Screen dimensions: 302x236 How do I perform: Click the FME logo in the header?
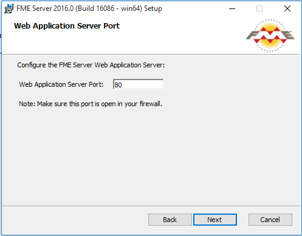[x=270, y=35]
